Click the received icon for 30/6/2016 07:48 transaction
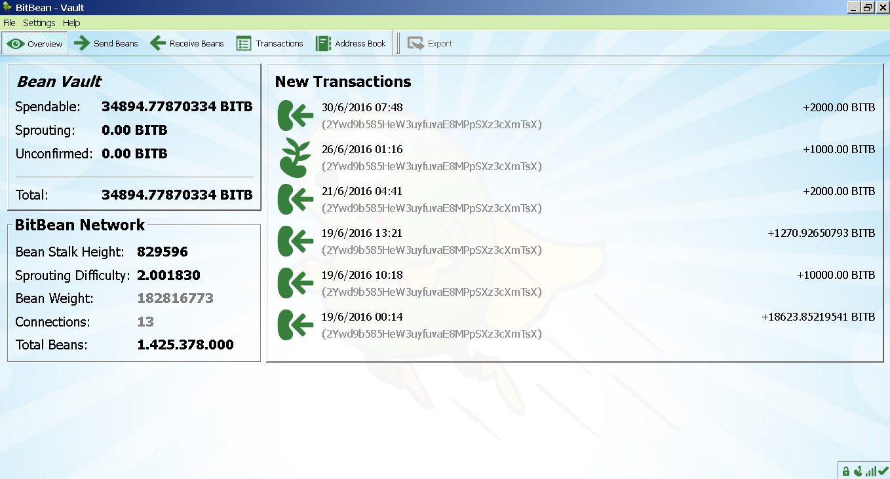 click(x=294, y=116)
